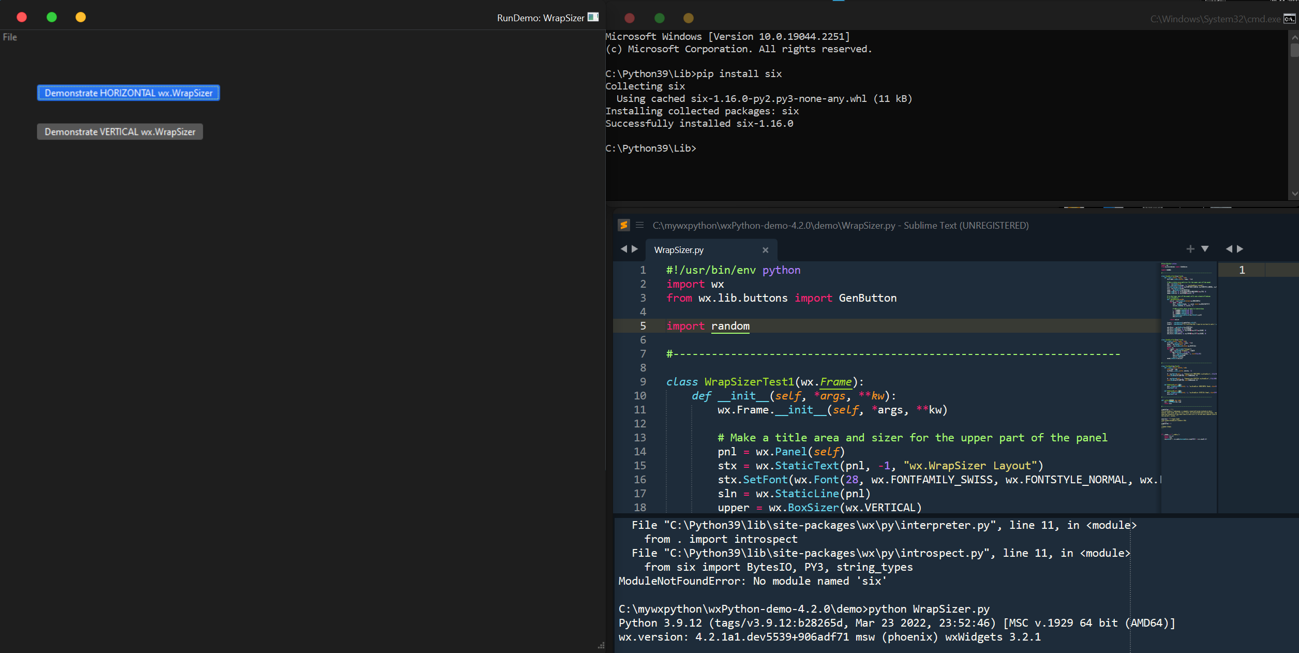The image size is (1299, 653).
Task: Click the cmd.exe icon in terminal title bar
Action: (x=1289, y=19)
